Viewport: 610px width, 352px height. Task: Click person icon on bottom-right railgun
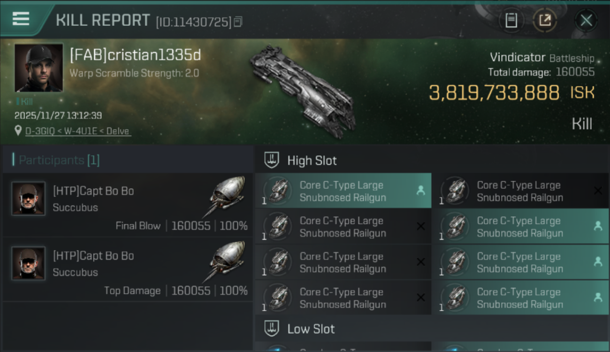pyautogui.click(x=598, y=297)
